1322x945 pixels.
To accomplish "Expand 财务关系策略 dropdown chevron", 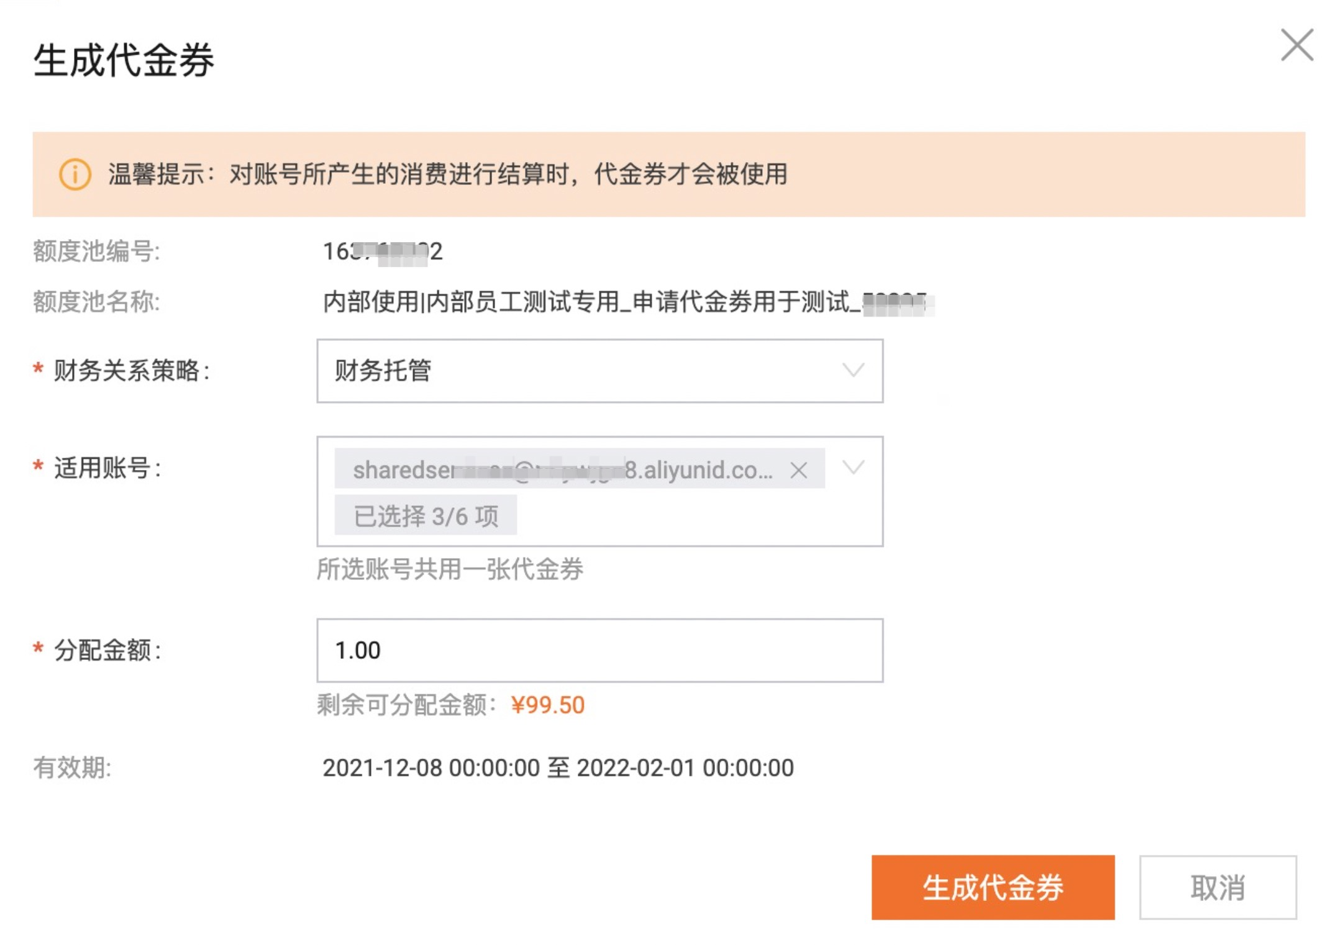I will tap(853, 371).
